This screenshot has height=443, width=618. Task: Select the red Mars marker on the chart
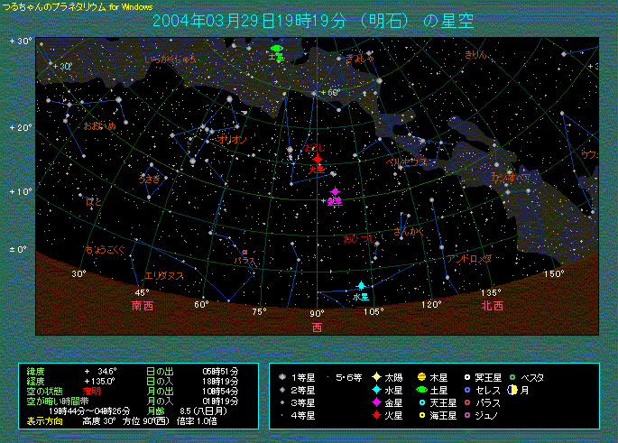317,159
